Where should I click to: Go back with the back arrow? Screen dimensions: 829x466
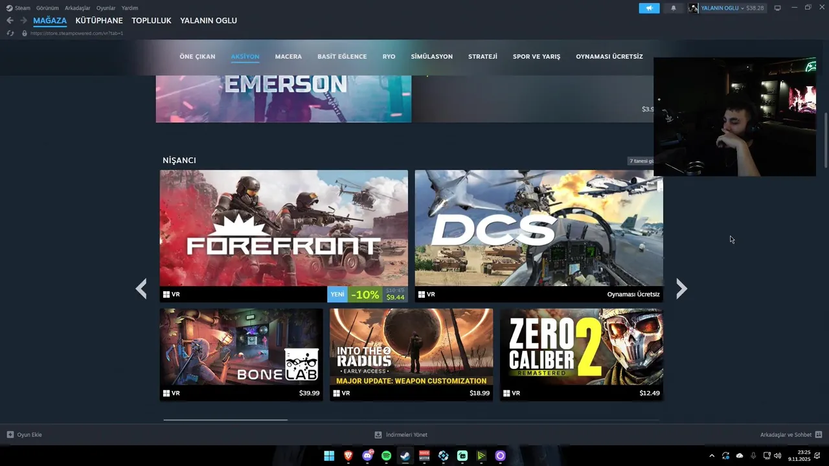pos(10,21)
